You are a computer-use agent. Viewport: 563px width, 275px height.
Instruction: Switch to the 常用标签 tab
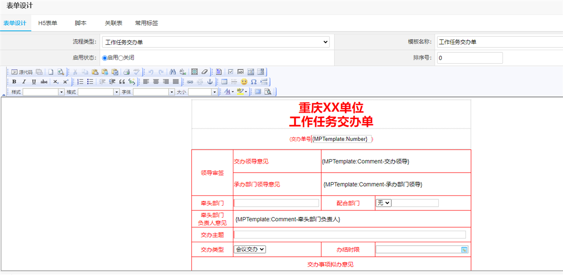click(147, 23)
